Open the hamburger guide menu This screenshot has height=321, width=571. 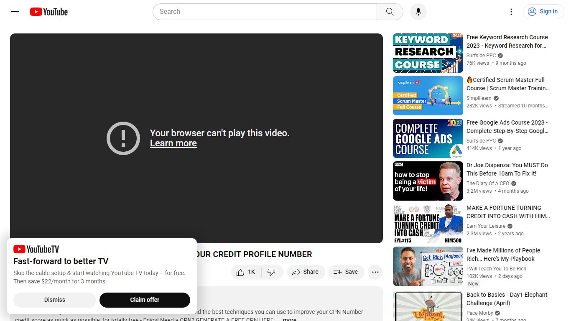click(x=15, y=12)
